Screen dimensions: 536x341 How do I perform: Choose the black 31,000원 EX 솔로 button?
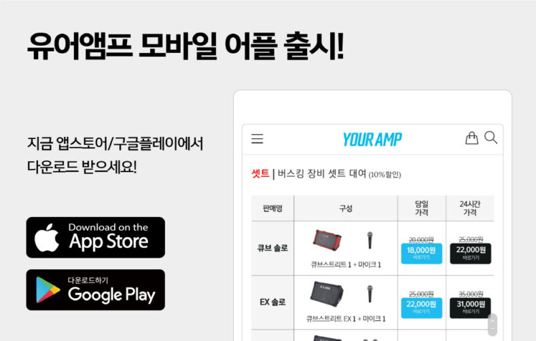(471, 308)
